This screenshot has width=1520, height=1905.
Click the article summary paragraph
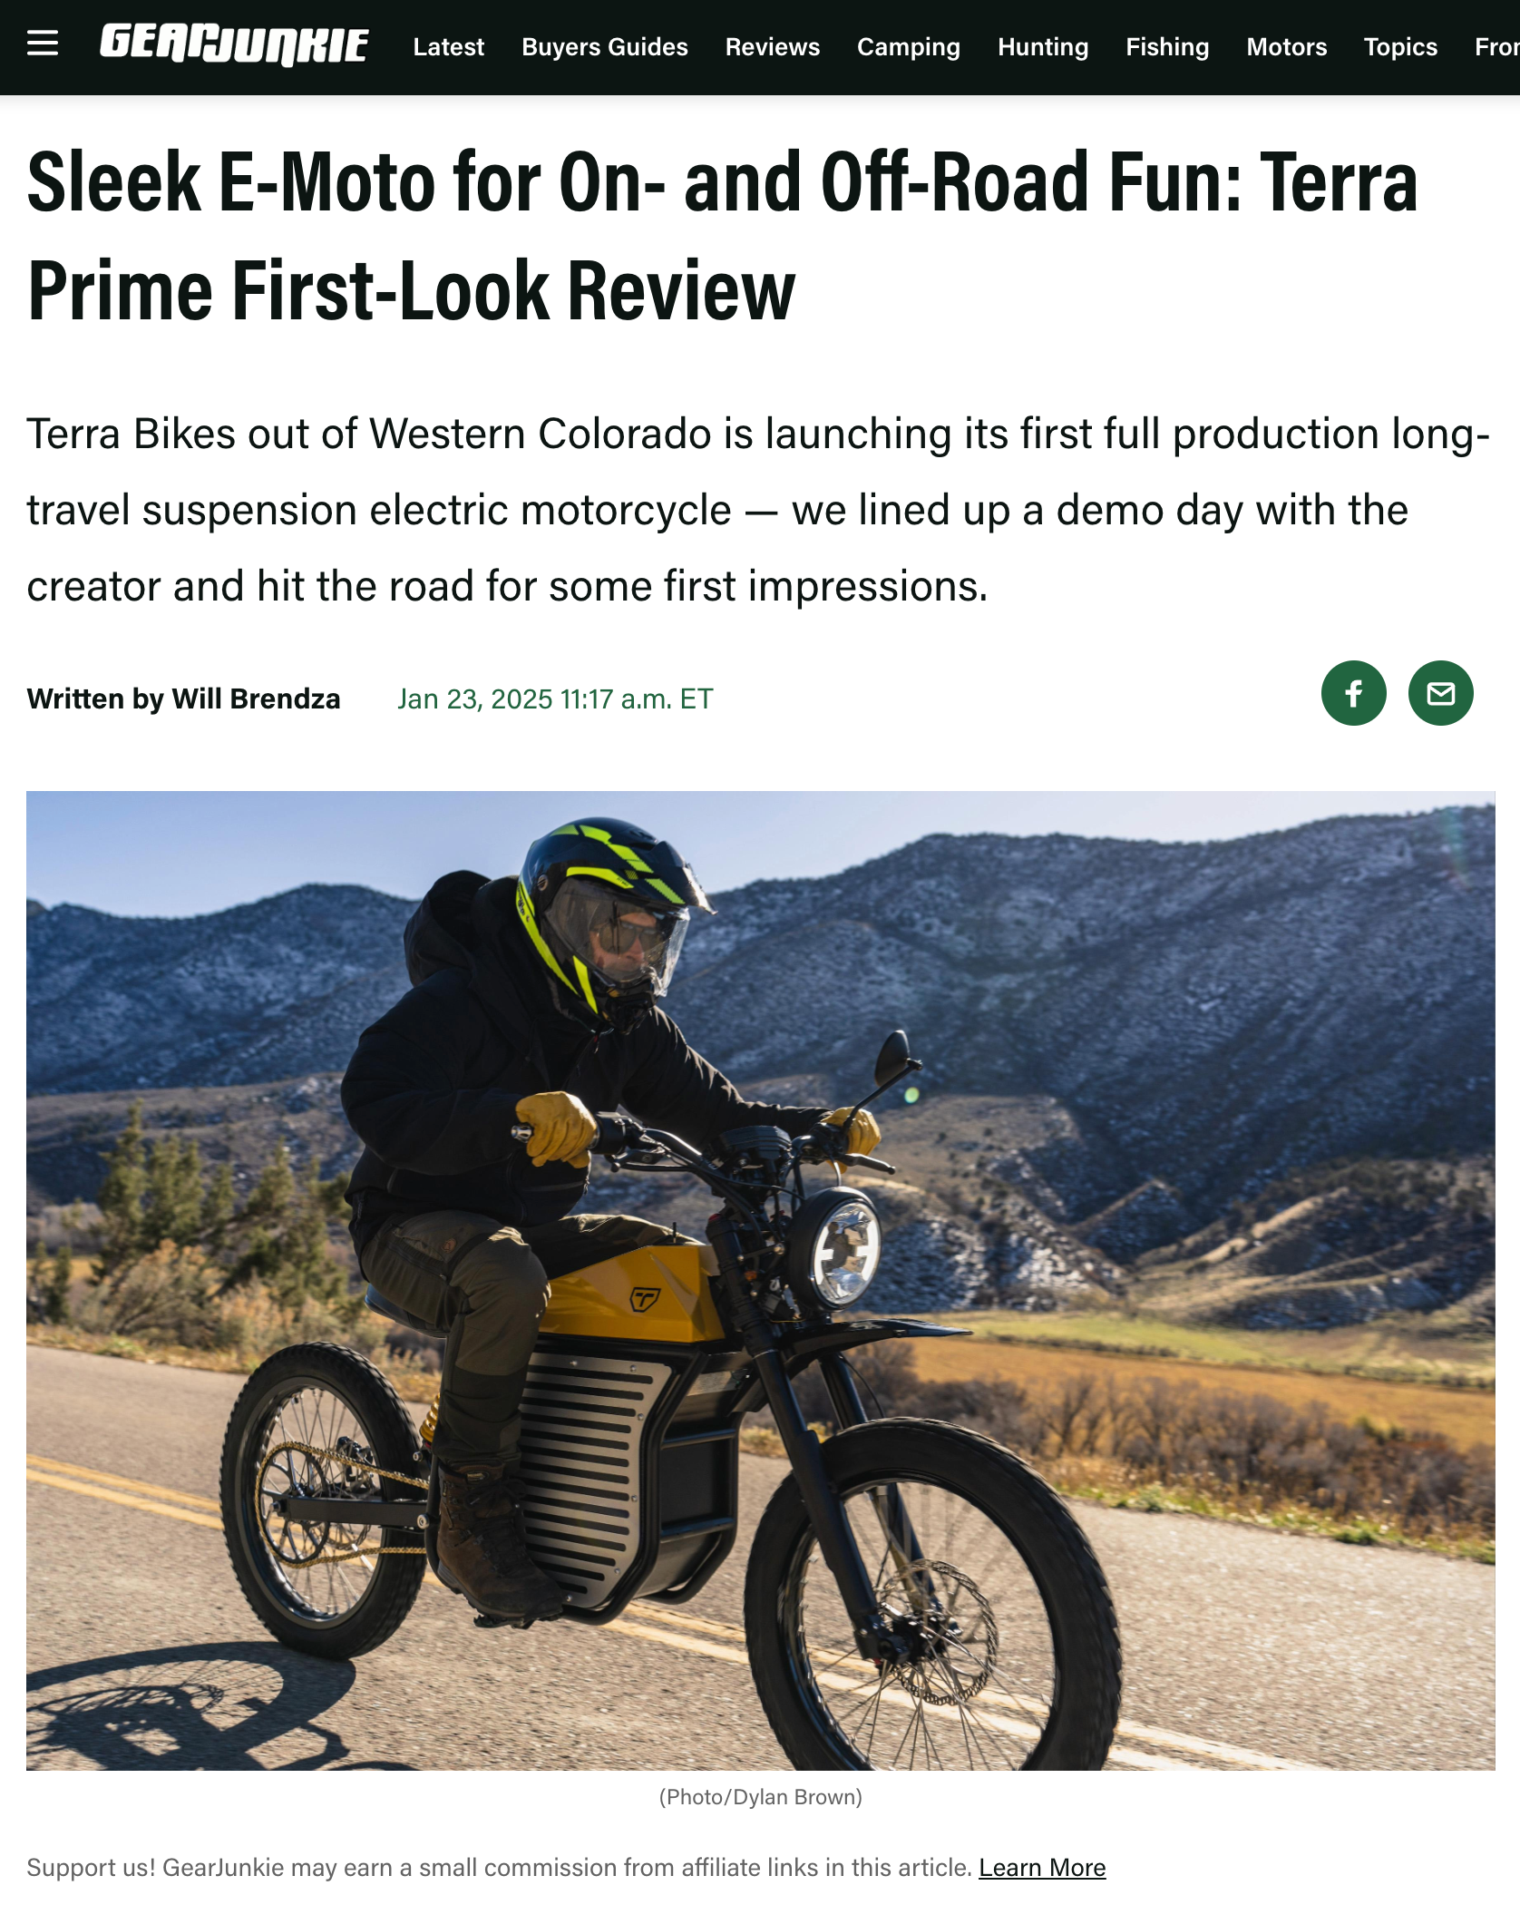(758, 510)
